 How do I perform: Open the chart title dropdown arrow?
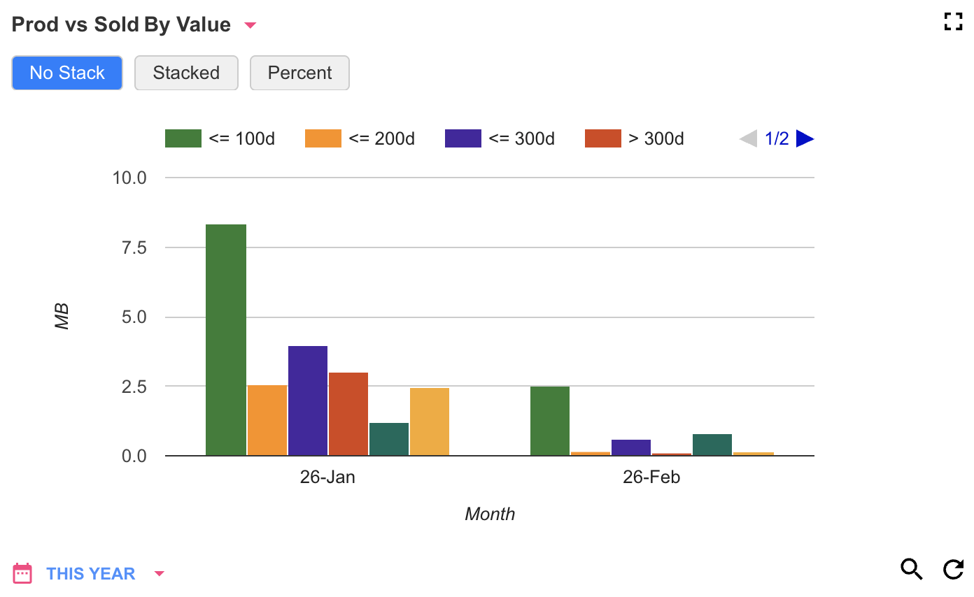[250, 26]
